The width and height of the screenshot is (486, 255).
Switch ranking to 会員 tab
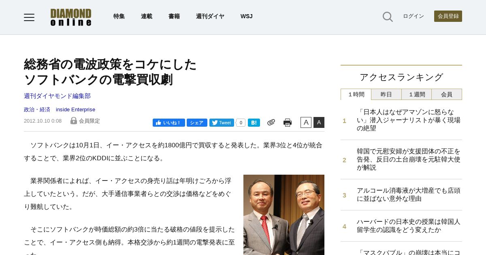[447, 94]
